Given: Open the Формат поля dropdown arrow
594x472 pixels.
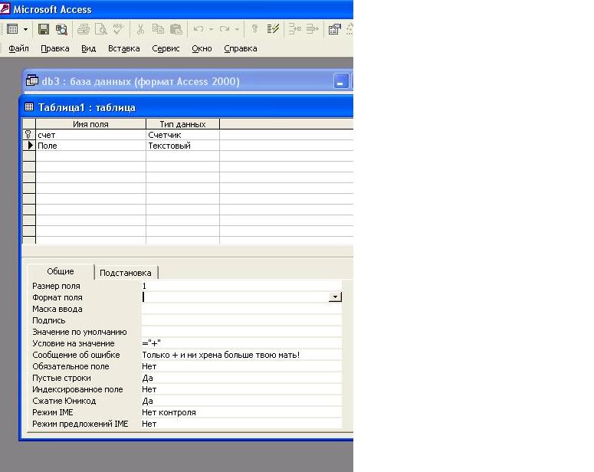Looking at the screenshot, I should click(335, 297).
